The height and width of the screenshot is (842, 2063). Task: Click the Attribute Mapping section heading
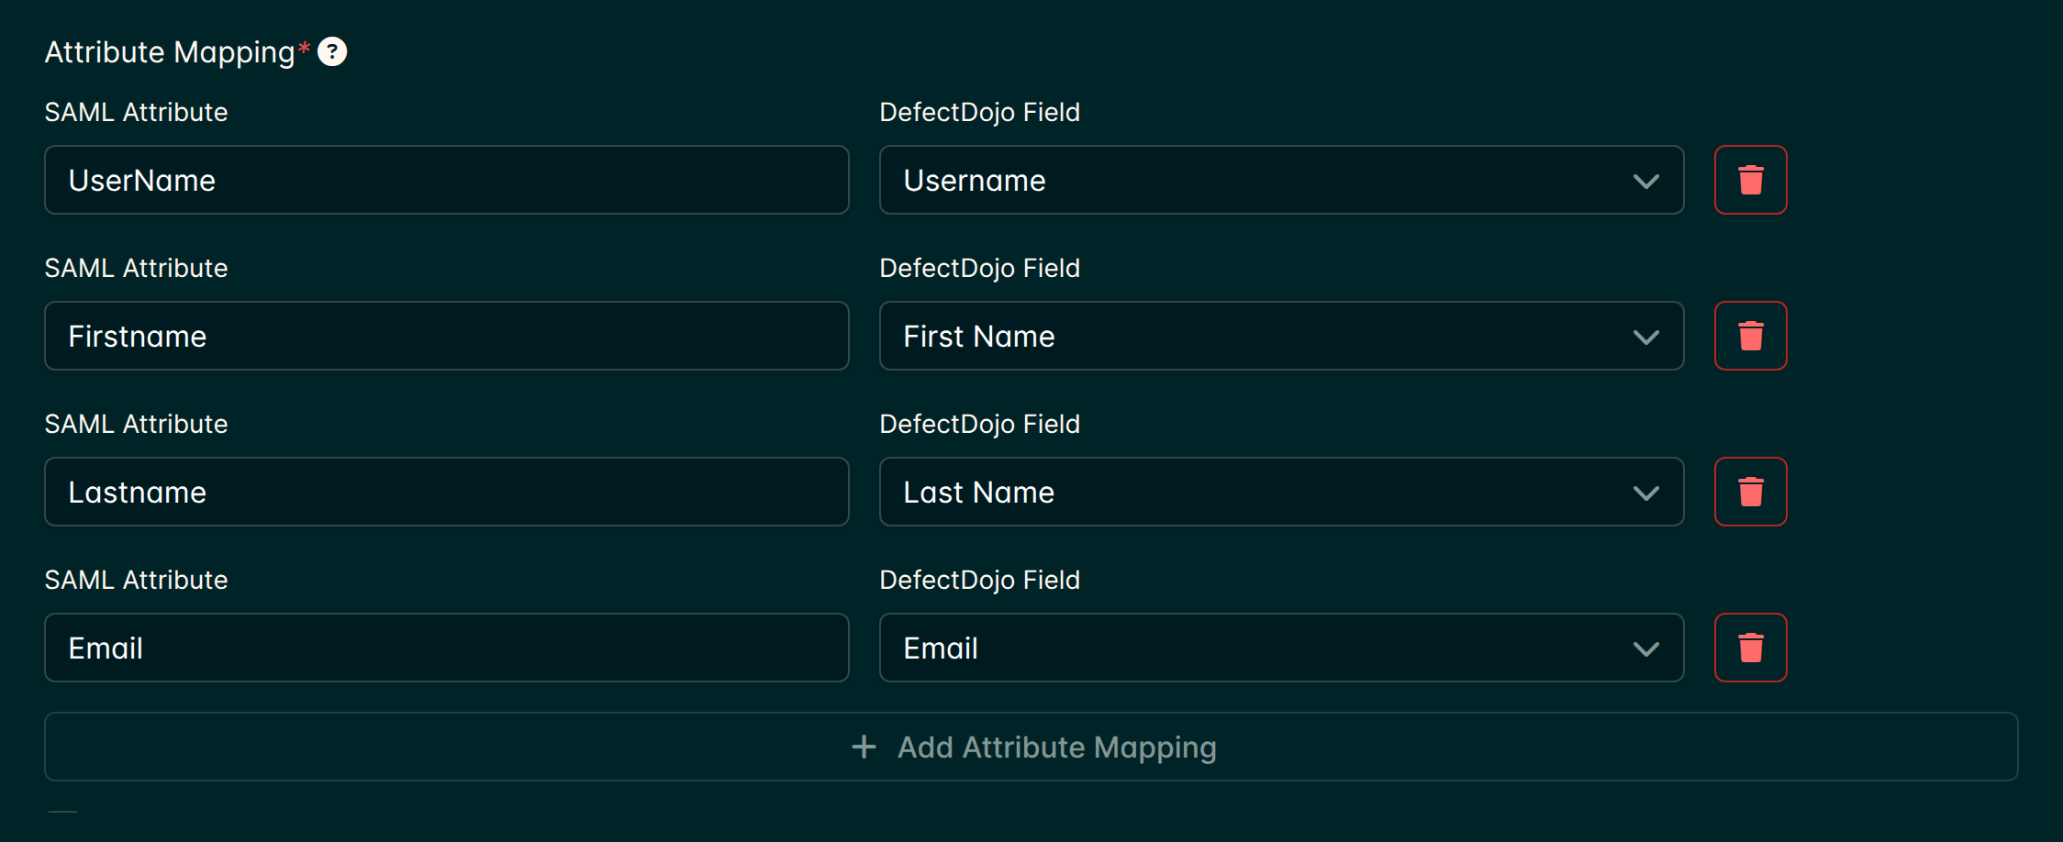pos(170,52)
